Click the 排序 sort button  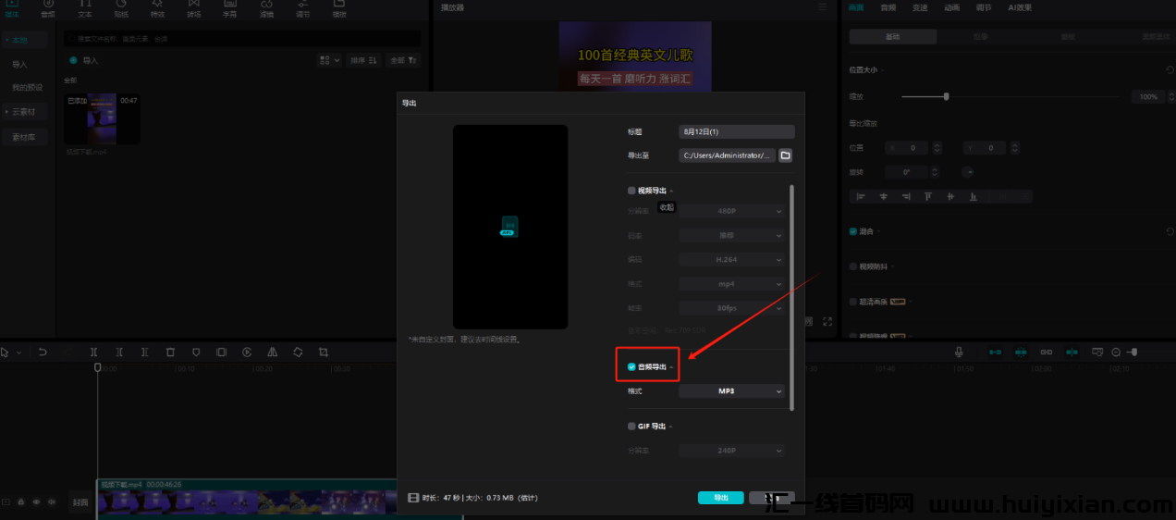365,60
